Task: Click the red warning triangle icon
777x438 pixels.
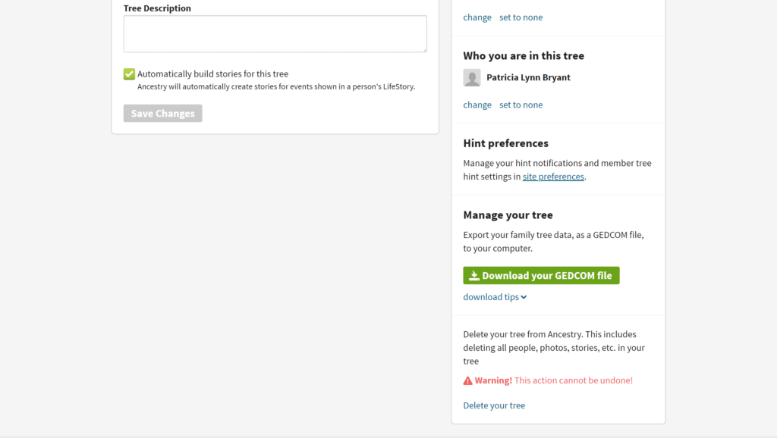Action: pyautogui.click(x=467, y=380)
